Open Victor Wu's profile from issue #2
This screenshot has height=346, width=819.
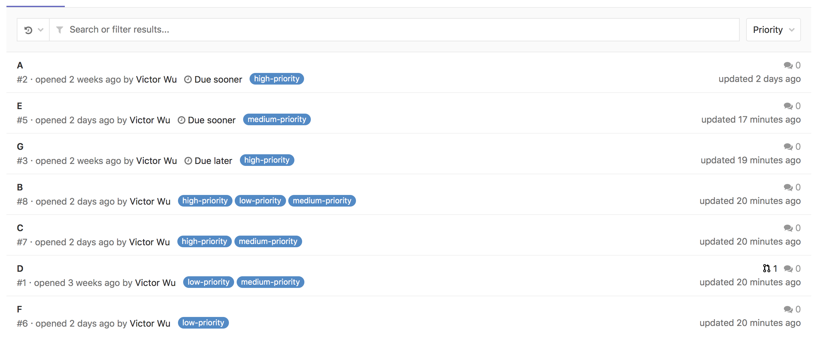click(156, 79)
